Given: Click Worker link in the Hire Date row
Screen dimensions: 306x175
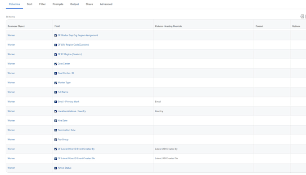Looking at the screenshot, I should tap(11, 121).
